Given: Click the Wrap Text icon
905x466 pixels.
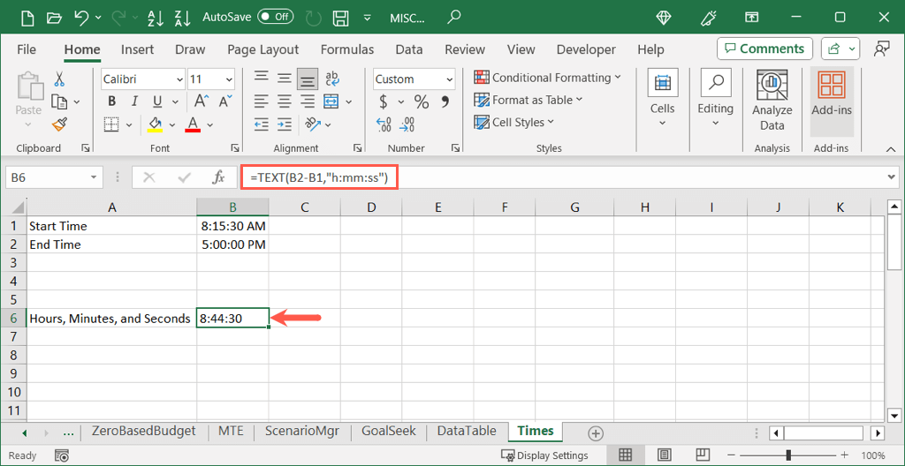Looking at the screenshot, I should [x=332, y=79].
